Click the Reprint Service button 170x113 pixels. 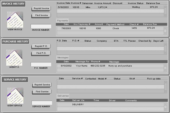[x=42, y=85]
